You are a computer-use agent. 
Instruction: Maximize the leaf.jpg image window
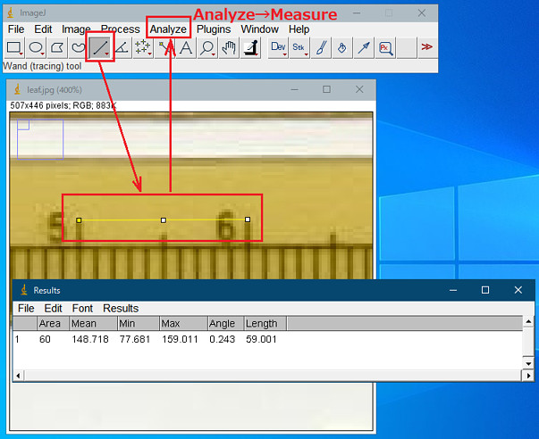[326, 89]
